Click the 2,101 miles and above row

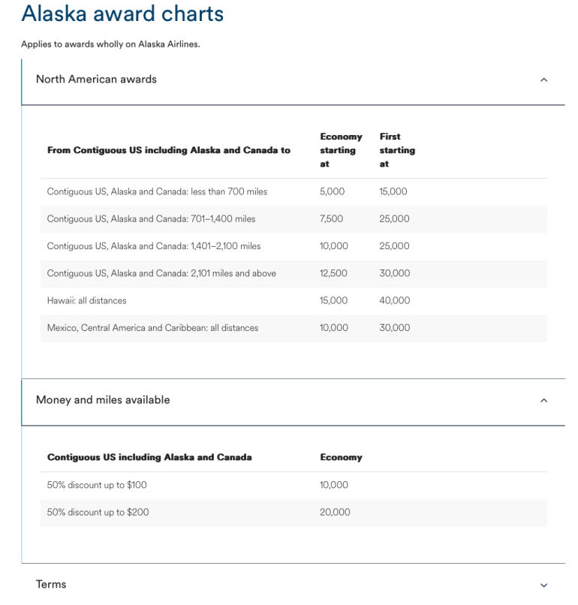click(x=161, y=273)
